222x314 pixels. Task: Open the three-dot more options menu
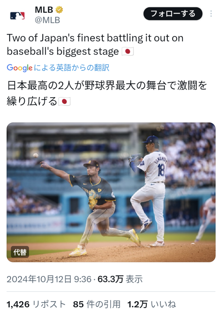coord(211,14)
